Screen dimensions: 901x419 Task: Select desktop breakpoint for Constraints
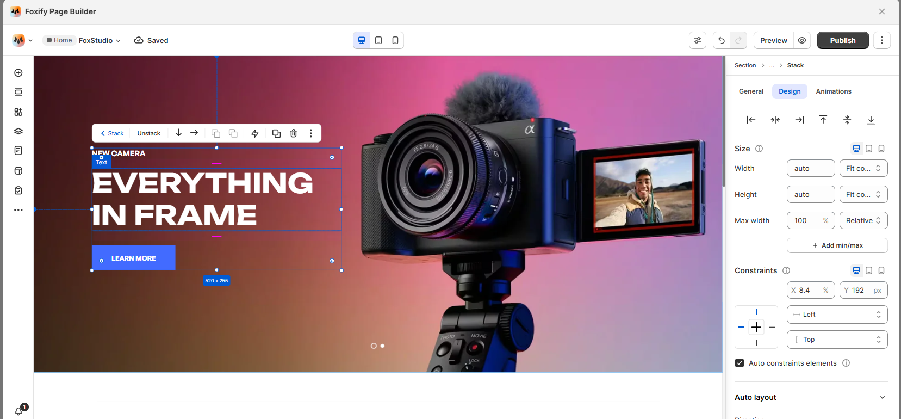click(856, 270)
